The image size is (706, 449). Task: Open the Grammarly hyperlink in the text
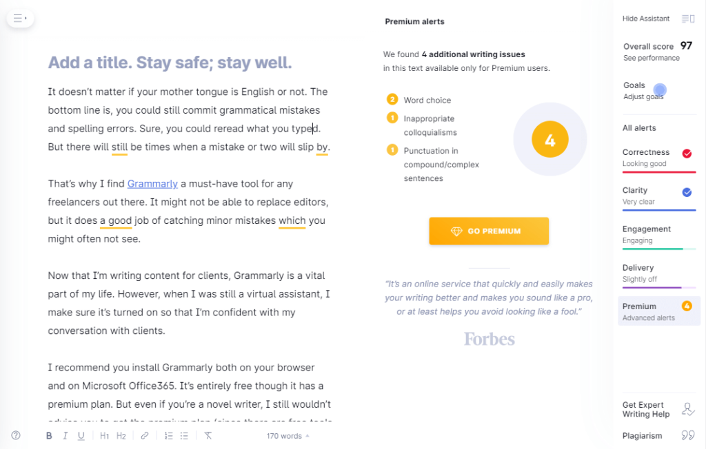(x=152, y=184)
